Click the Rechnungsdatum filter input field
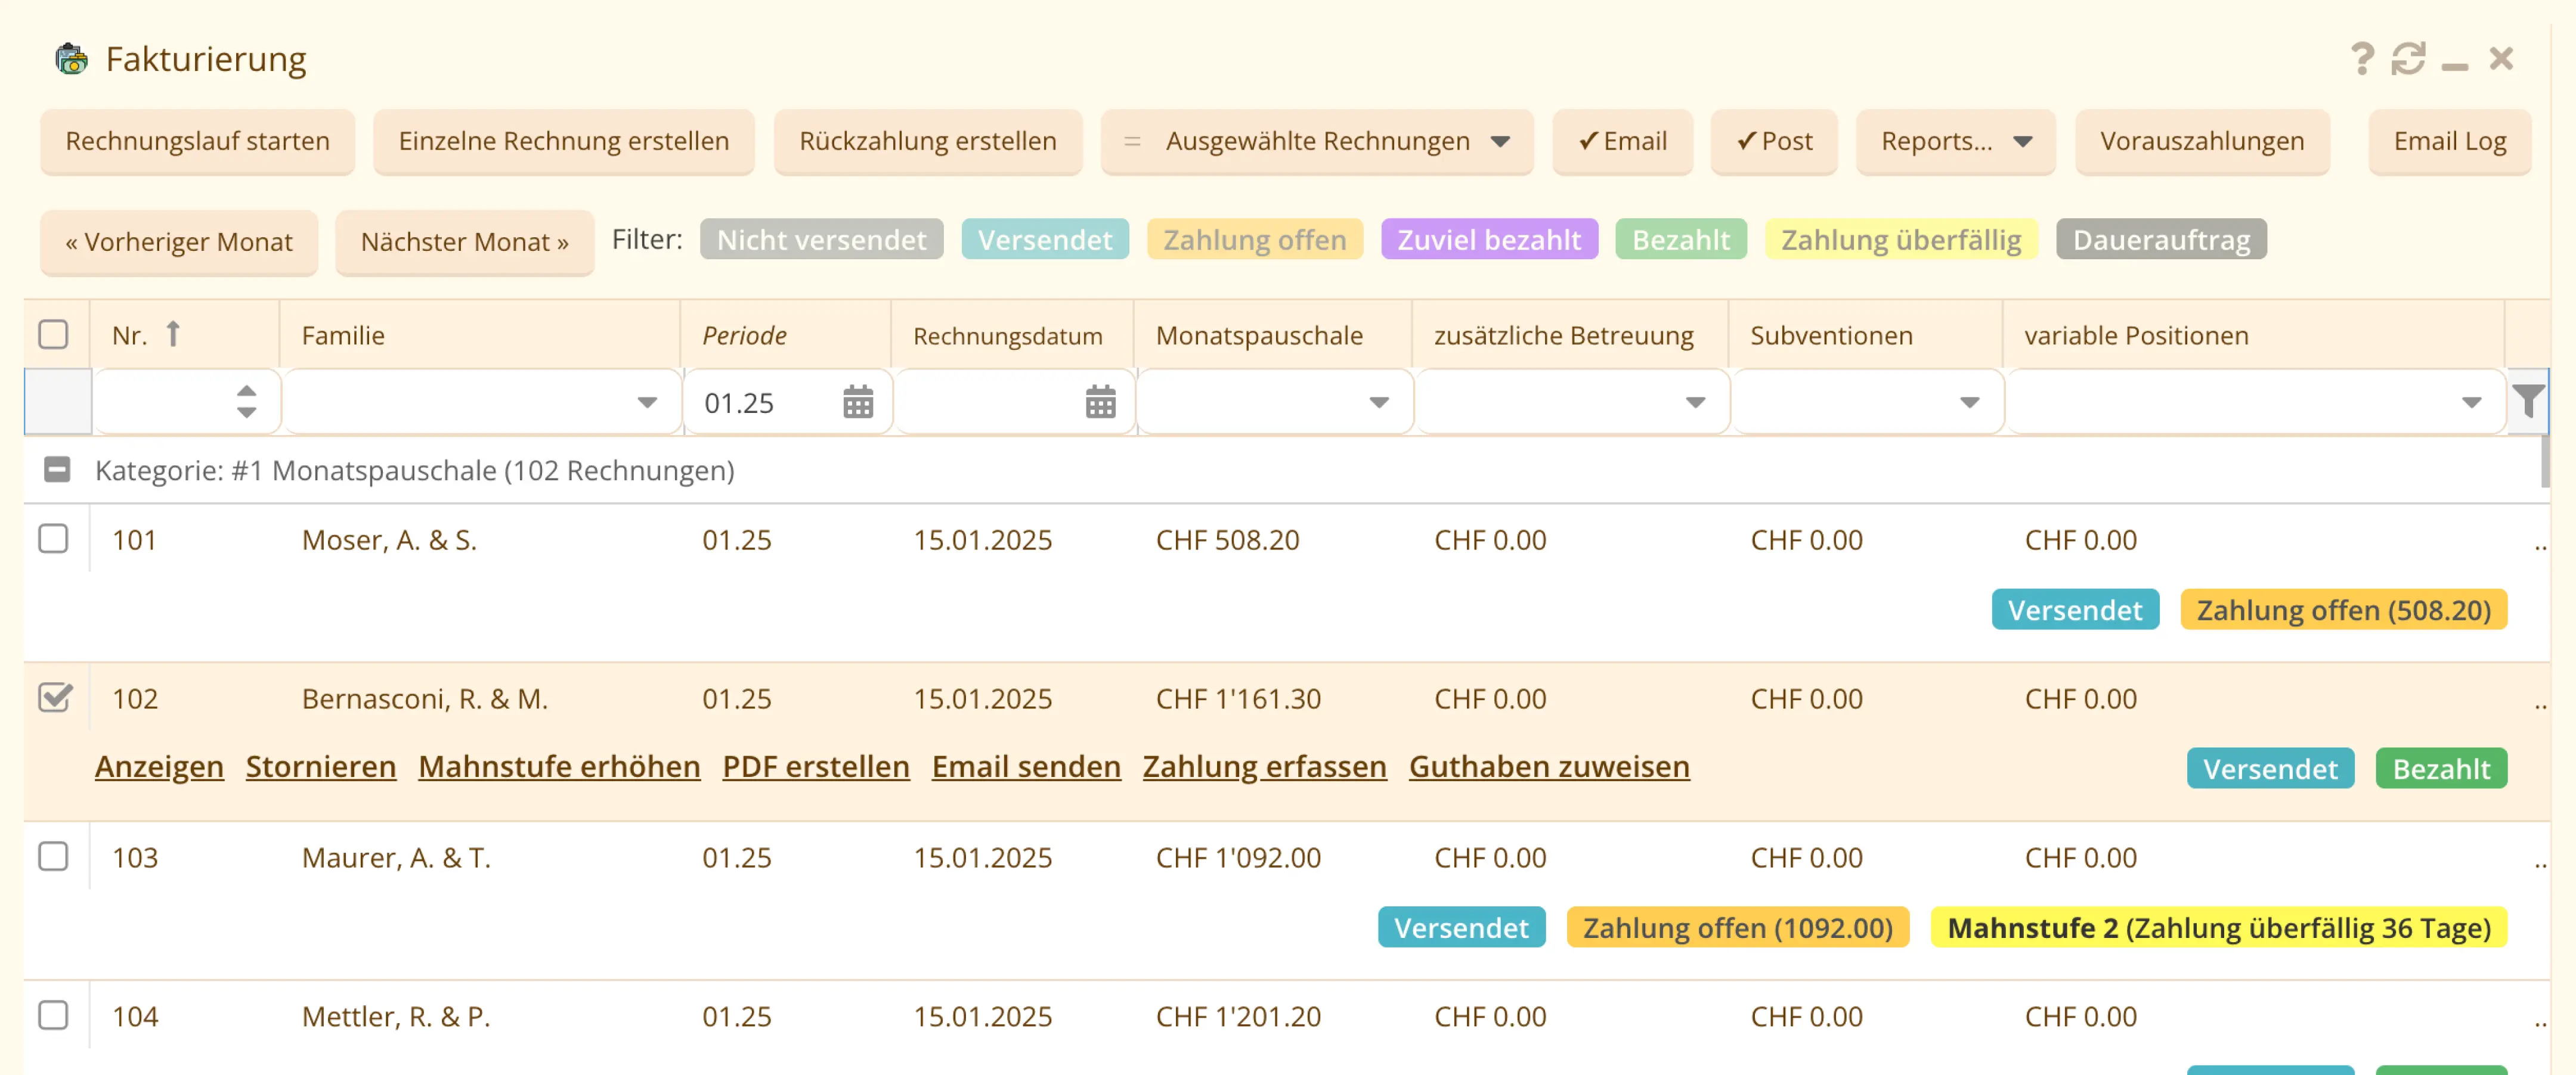Screen dimensions: 2576x1075 (x=1014, y=402)
